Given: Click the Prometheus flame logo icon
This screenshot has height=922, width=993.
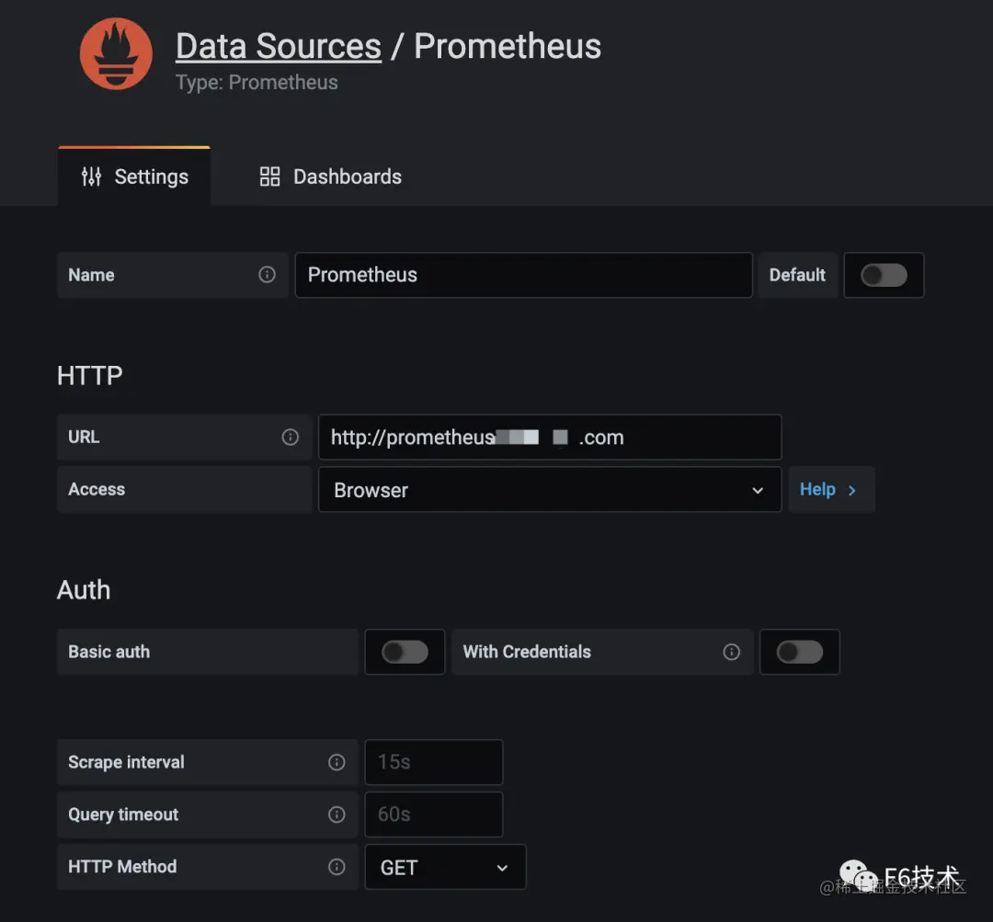Looking at the screenshot, I should (x=116, y=54).
